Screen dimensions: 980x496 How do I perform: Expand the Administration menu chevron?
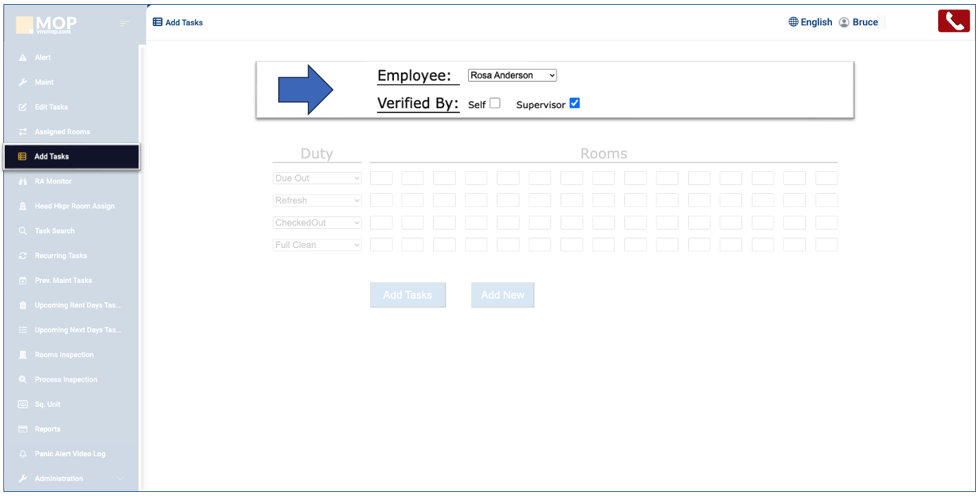(x=121, y=479)
